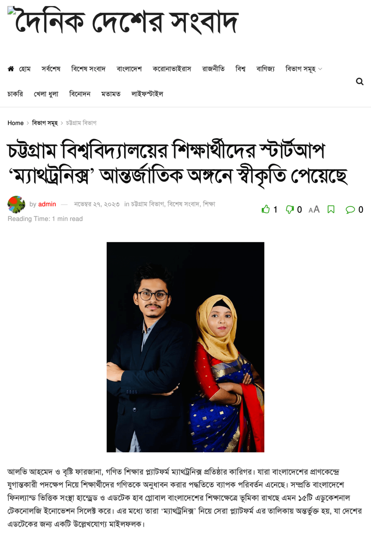Open the search magnifier icon

(x=360, y=81)
